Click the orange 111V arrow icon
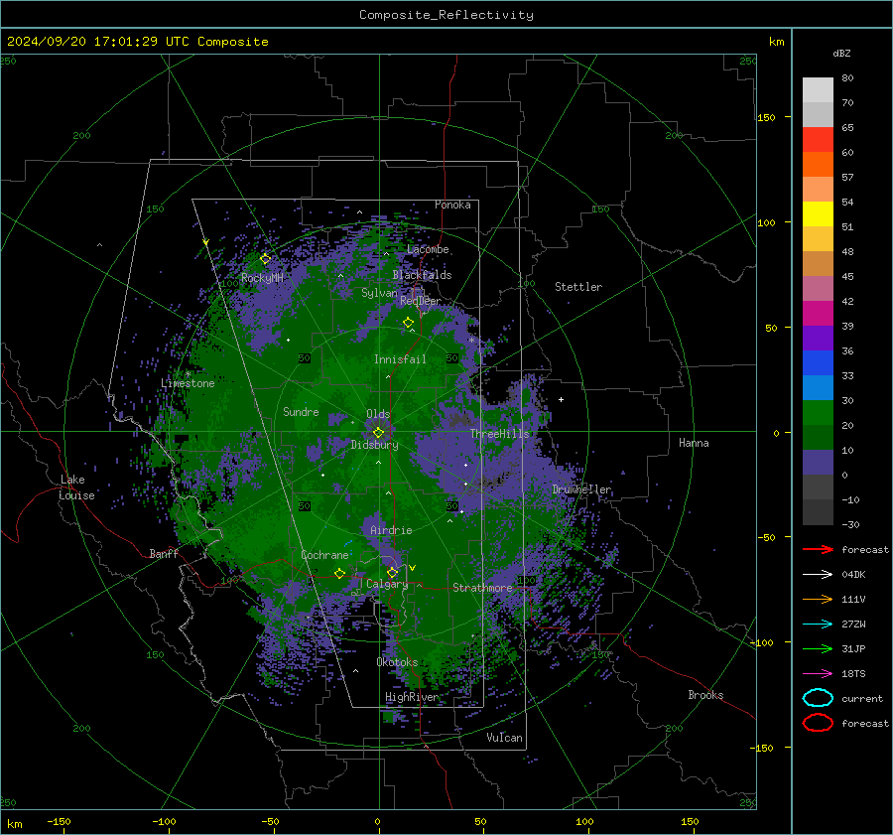The image size is (893, 835). (818, 599)
